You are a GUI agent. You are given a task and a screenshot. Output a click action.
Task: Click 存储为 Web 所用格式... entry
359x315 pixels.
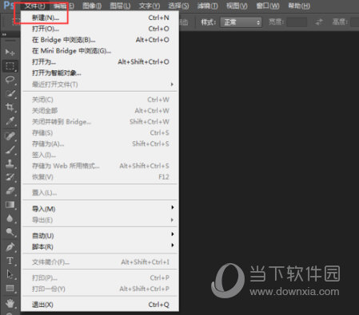point(100,166)
